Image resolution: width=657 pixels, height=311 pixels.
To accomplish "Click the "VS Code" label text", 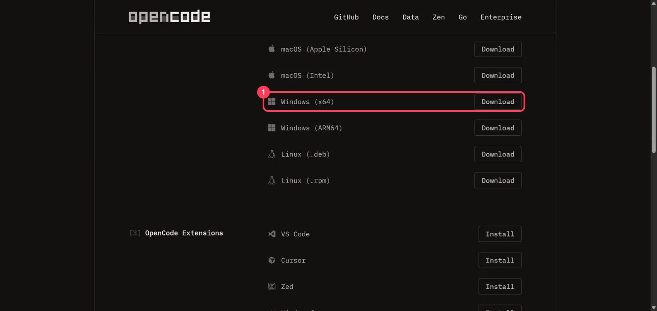I will pos(295,234).
